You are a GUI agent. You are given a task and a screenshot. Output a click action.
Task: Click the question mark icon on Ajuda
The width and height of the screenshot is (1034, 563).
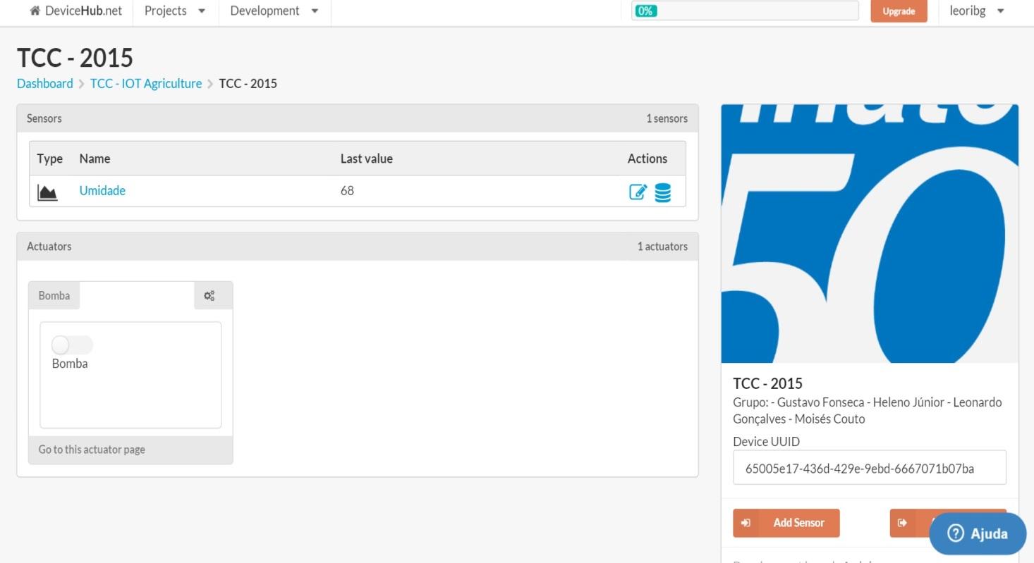pyautogui.click(x=956, y=533)
